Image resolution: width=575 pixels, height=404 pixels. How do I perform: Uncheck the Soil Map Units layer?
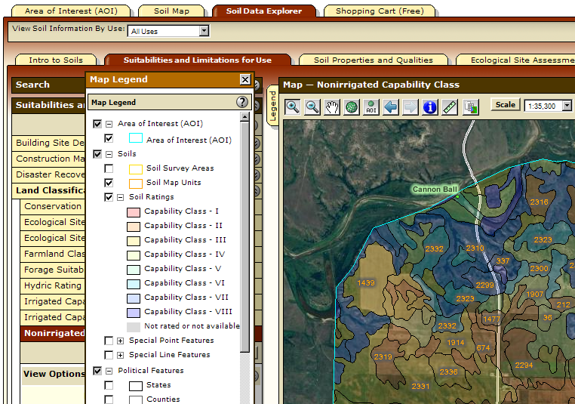coord(109,183)
